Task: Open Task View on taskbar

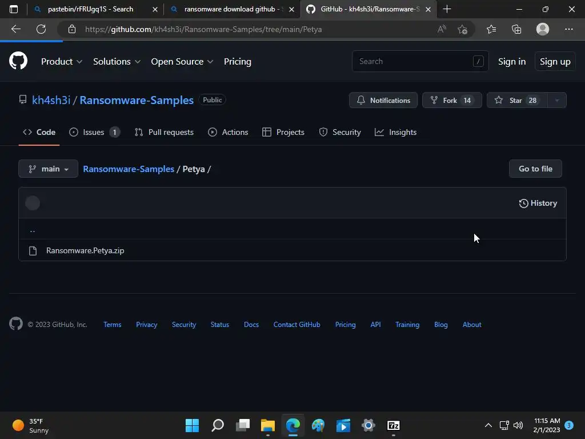Action: coord(243,425)
